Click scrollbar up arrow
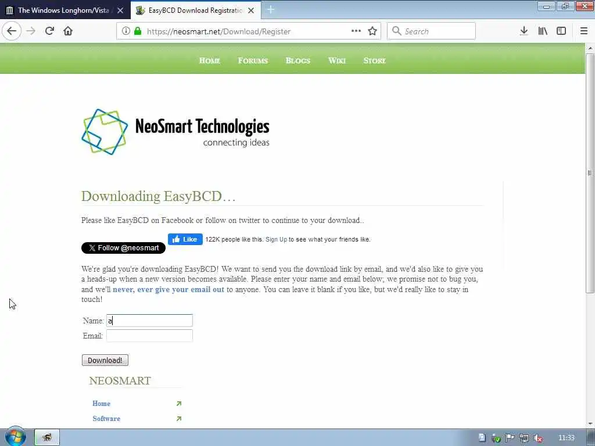Viewport: 595px width, 446px height. 590,49
